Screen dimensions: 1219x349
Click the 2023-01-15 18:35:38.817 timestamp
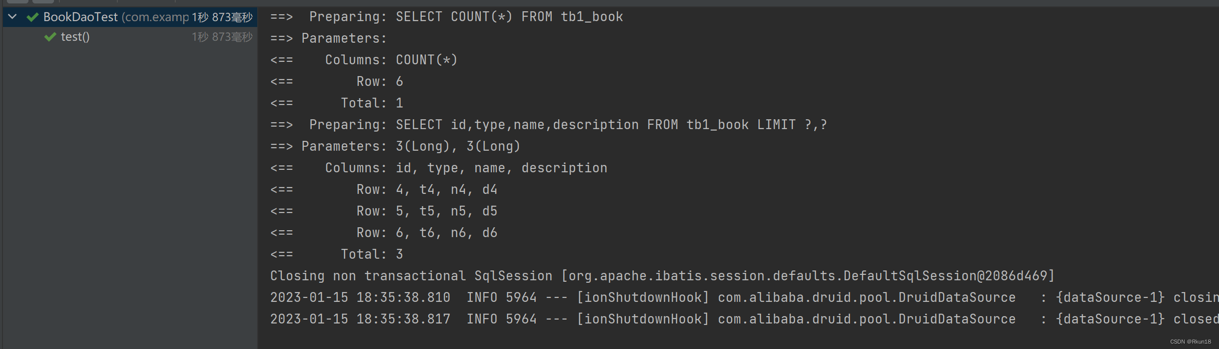[360, 319]
